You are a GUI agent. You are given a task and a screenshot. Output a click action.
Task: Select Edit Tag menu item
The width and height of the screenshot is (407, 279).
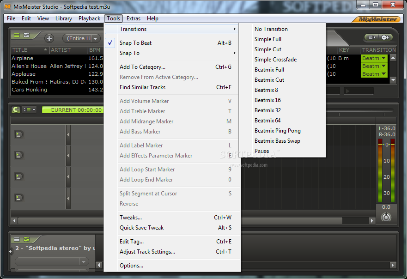172,242
